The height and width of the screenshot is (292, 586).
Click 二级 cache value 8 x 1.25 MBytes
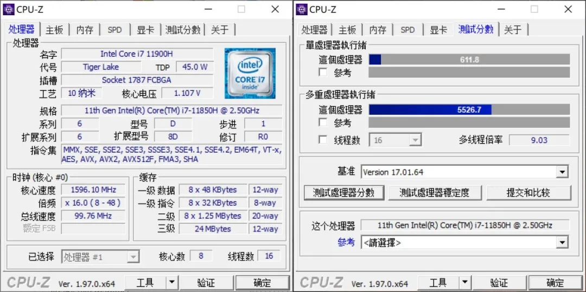click(213, 216)
